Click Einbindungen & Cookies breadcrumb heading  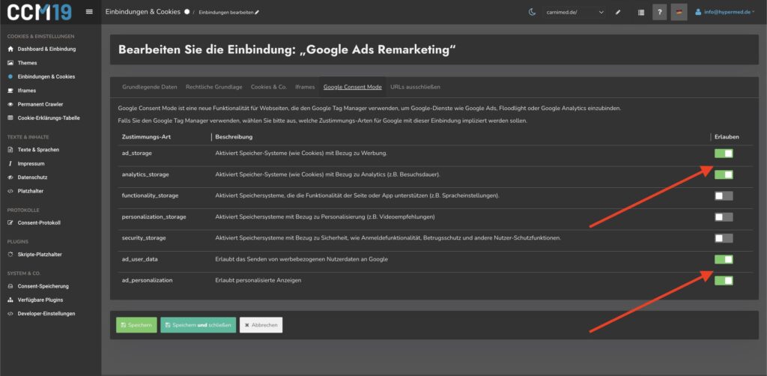coord(143,12)
